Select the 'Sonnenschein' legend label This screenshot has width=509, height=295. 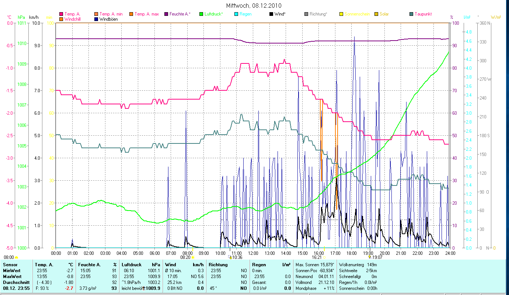click(357, 14)
